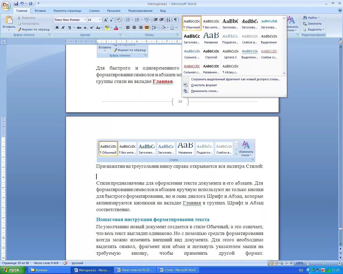Clear formatting with eraser icon in Шрифт group

click(x=119, y=20)
